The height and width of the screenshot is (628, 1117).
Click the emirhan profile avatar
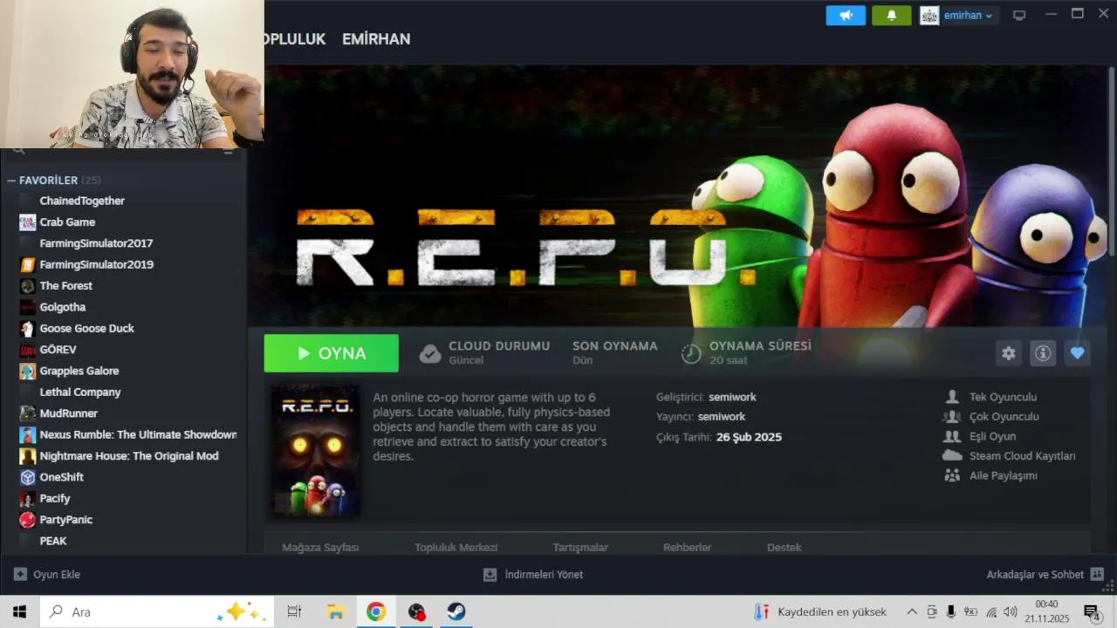coord(929,16)
